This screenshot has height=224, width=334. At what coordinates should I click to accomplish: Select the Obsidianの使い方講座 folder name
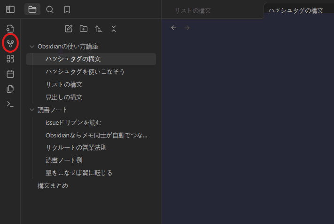pos(68,47)
